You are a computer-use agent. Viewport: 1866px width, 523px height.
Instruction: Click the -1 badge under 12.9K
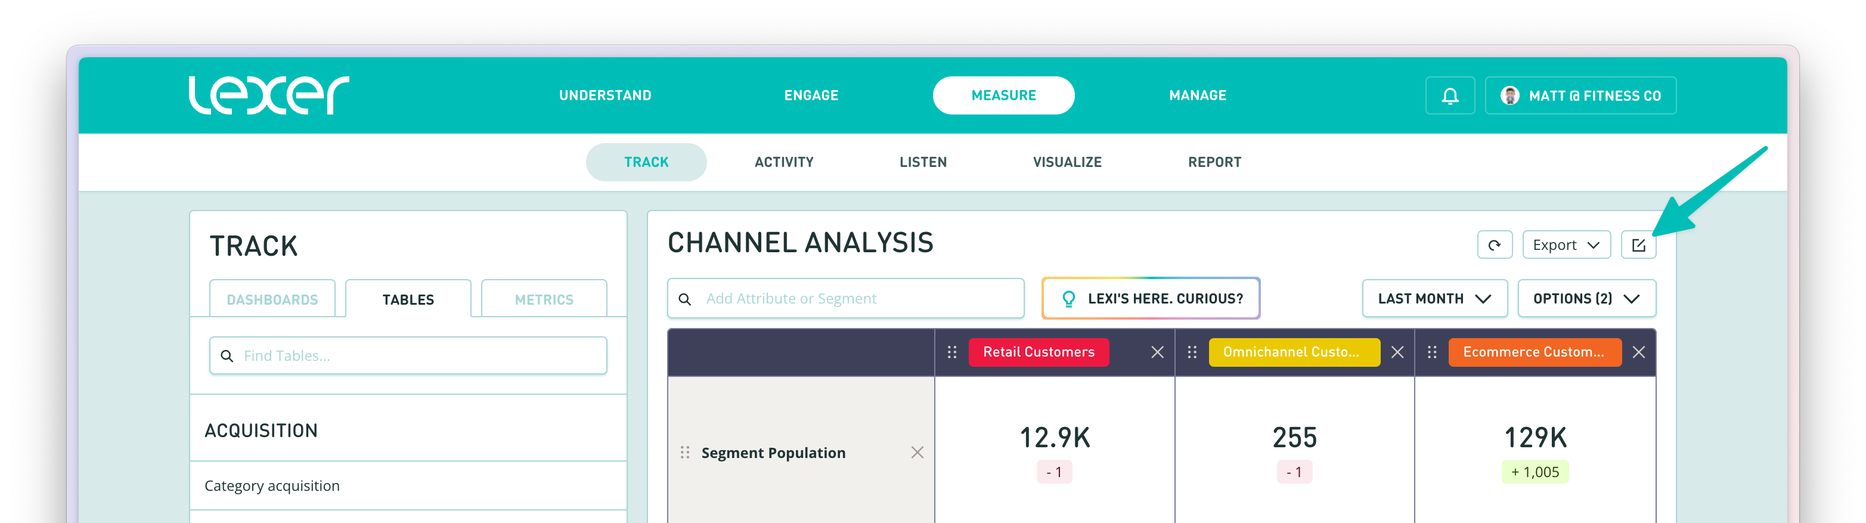[x=1055, y=472]
